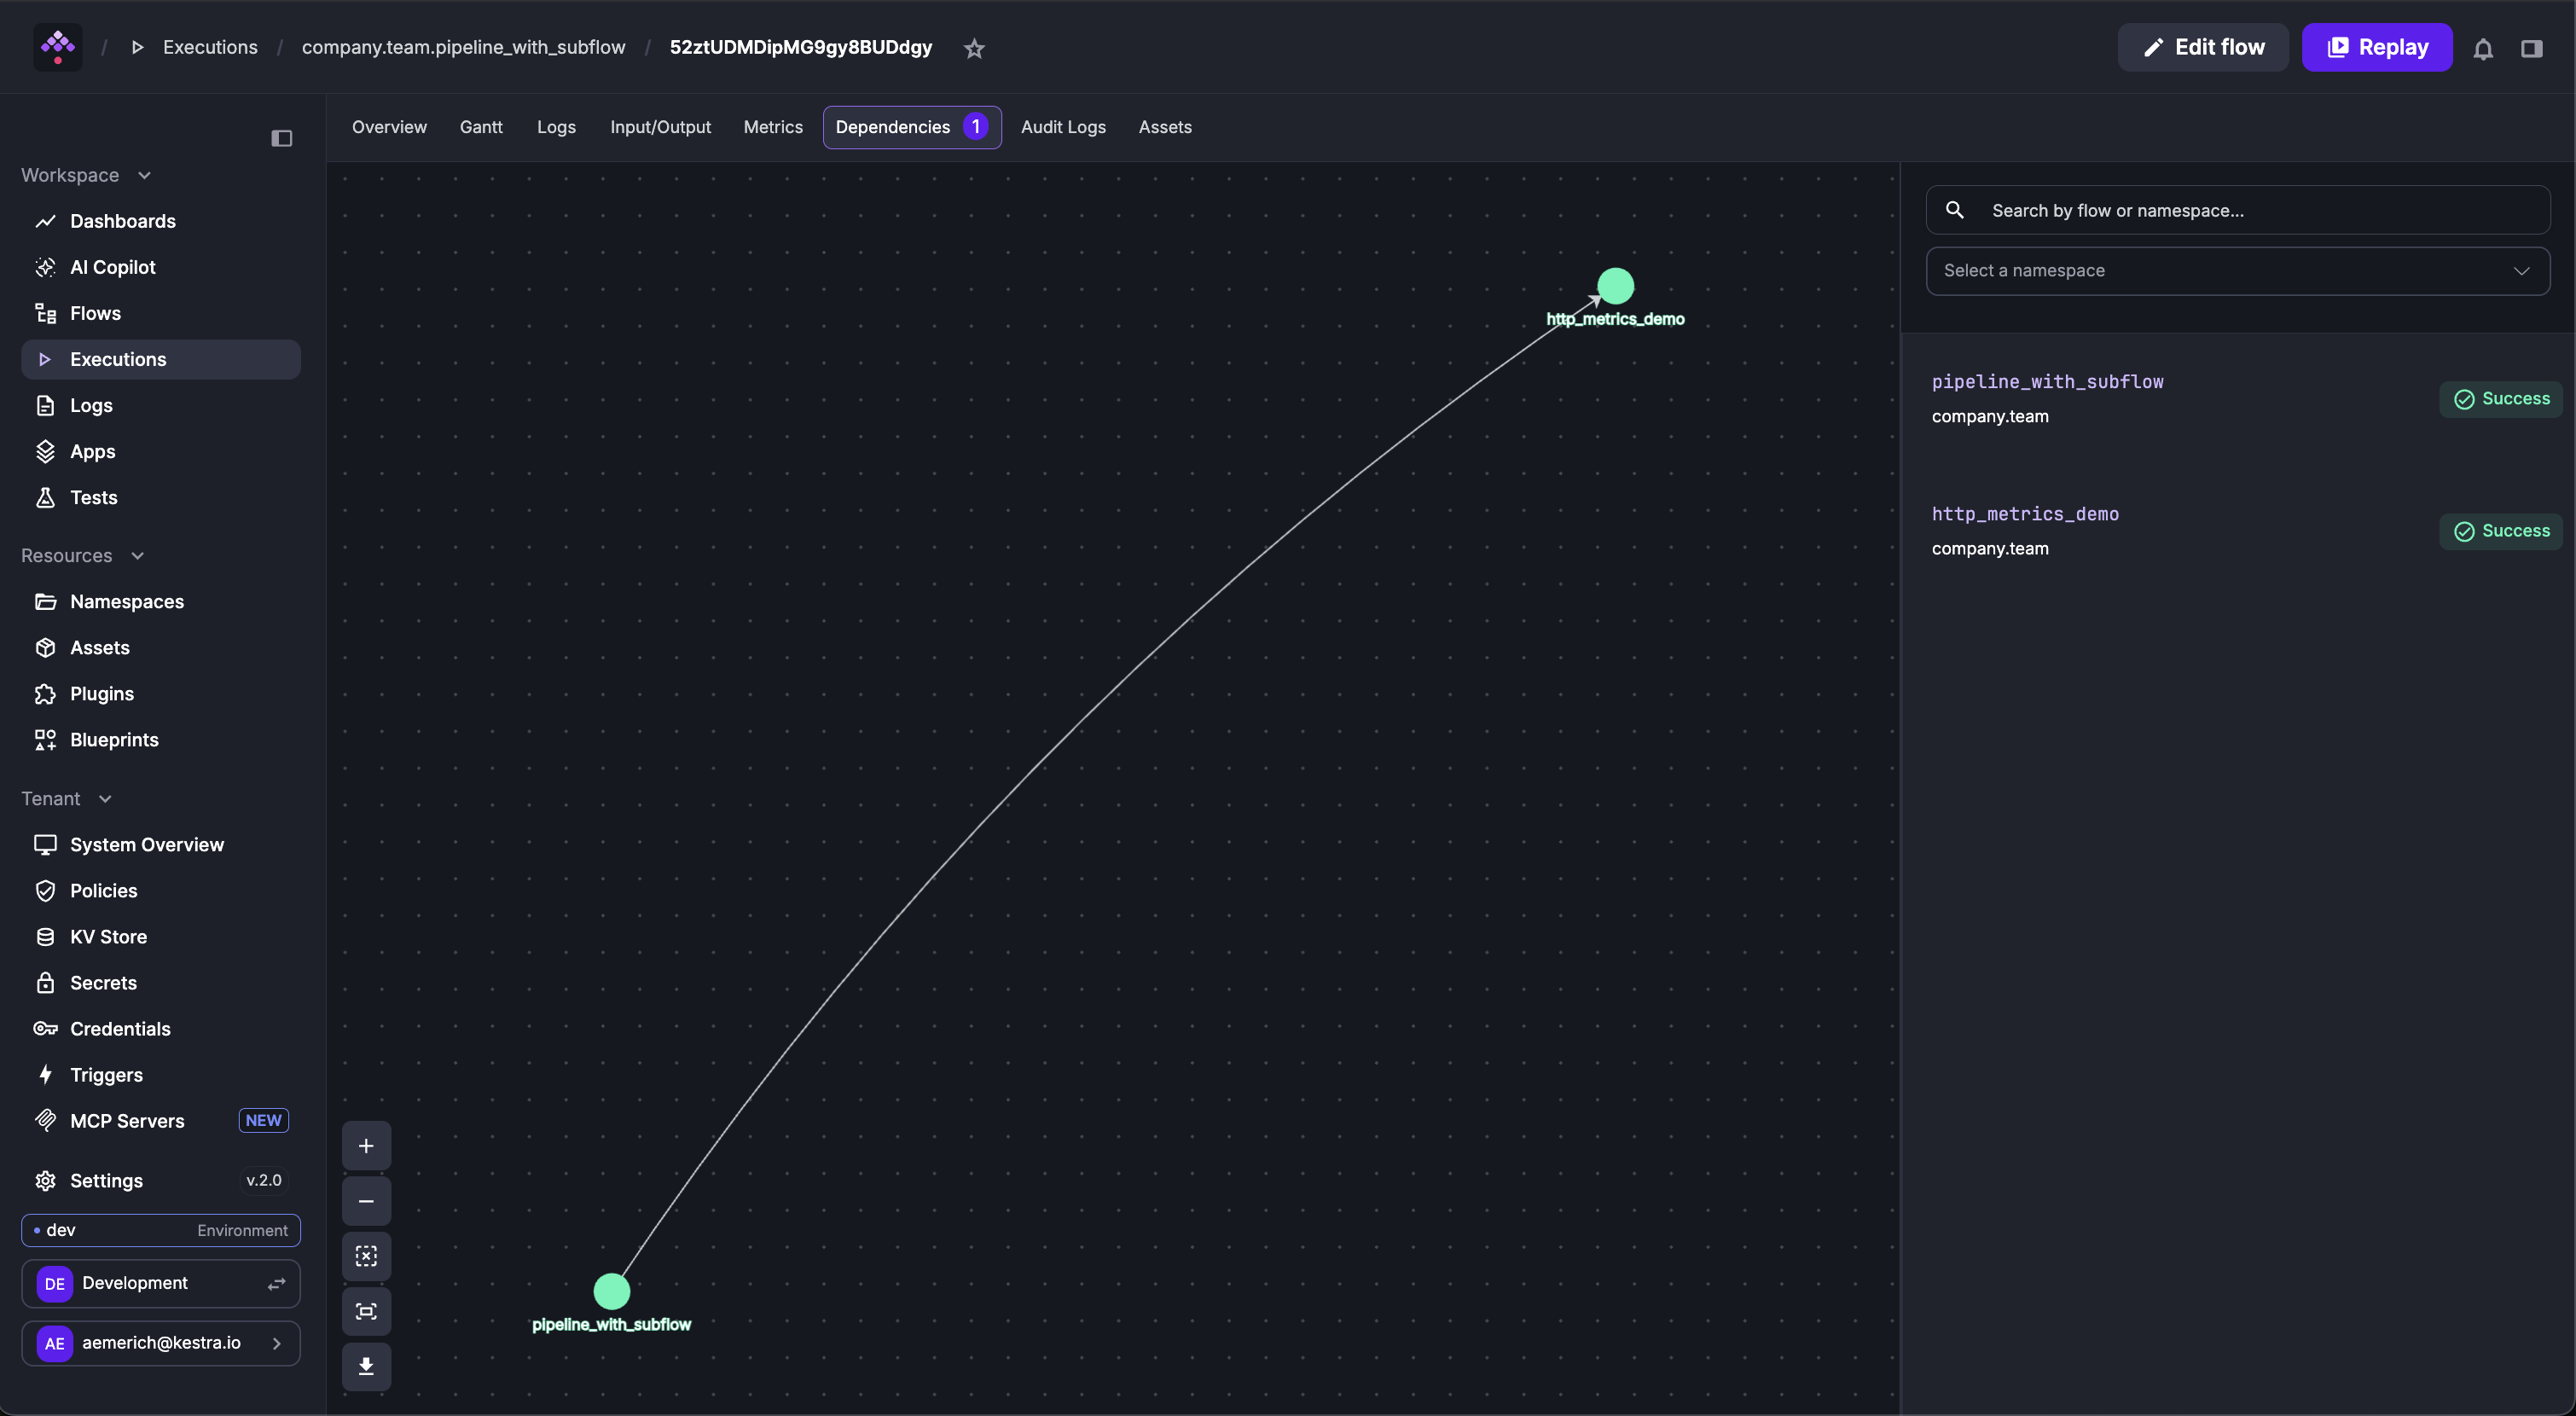
Task: Switch to the Metrics tab
Action: coord(773,127)
